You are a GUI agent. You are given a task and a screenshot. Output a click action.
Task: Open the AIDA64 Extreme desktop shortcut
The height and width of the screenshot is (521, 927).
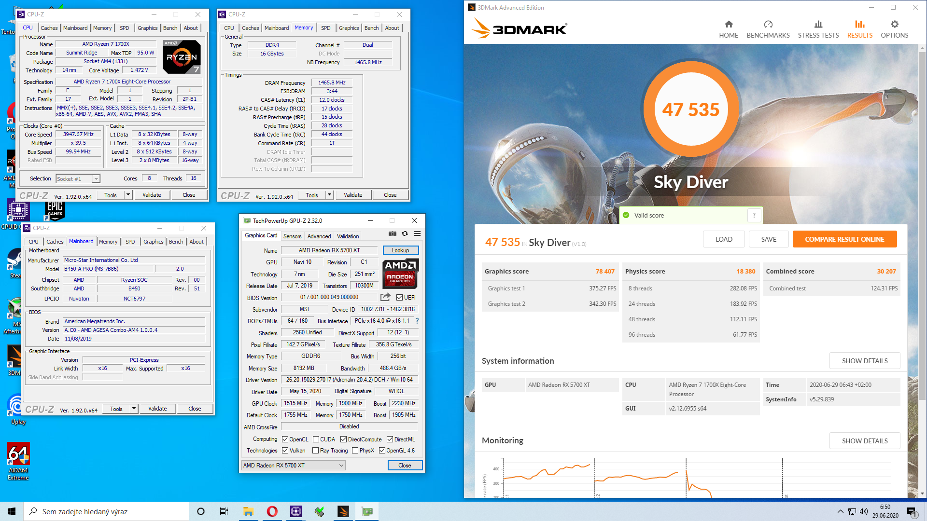click(18, 461)
